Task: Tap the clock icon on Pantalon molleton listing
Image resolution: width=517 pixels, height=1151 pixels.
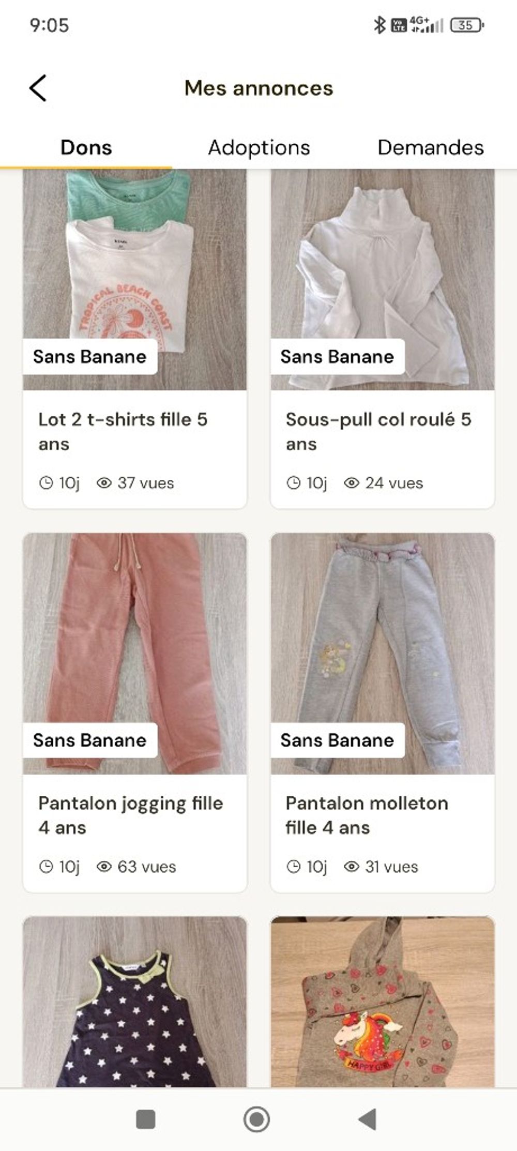Action: pos(294,867)
